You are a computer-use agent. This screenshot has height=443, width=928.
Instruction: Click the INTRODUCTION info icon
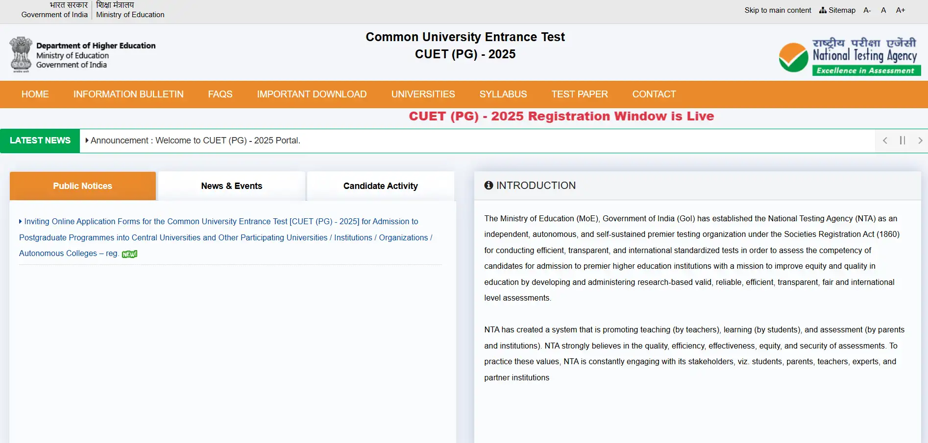tap(488, 186)
